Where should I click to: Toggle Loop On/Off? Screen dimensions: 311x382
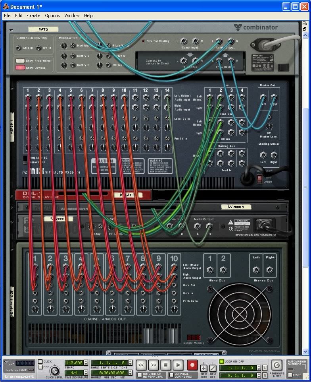[222, 362]
